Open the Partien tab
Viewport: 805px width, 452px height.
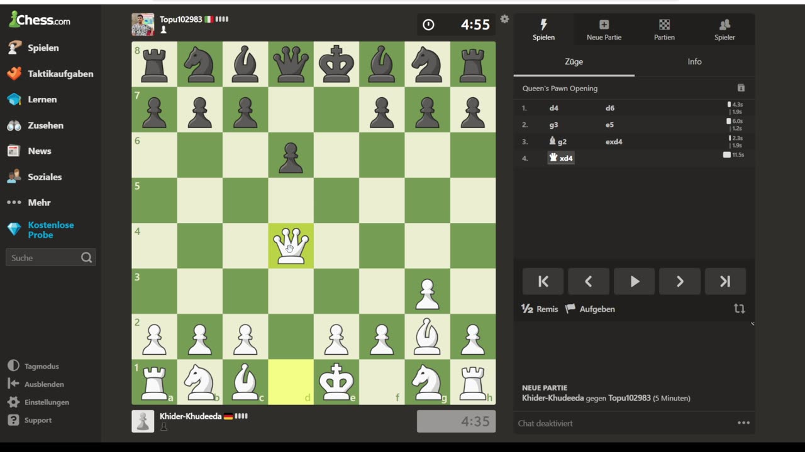pos(664,30)
